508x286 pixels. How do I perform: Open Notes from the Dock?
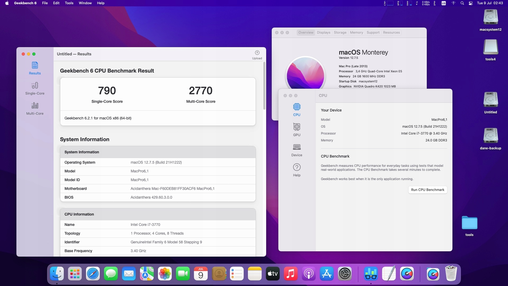255,274
